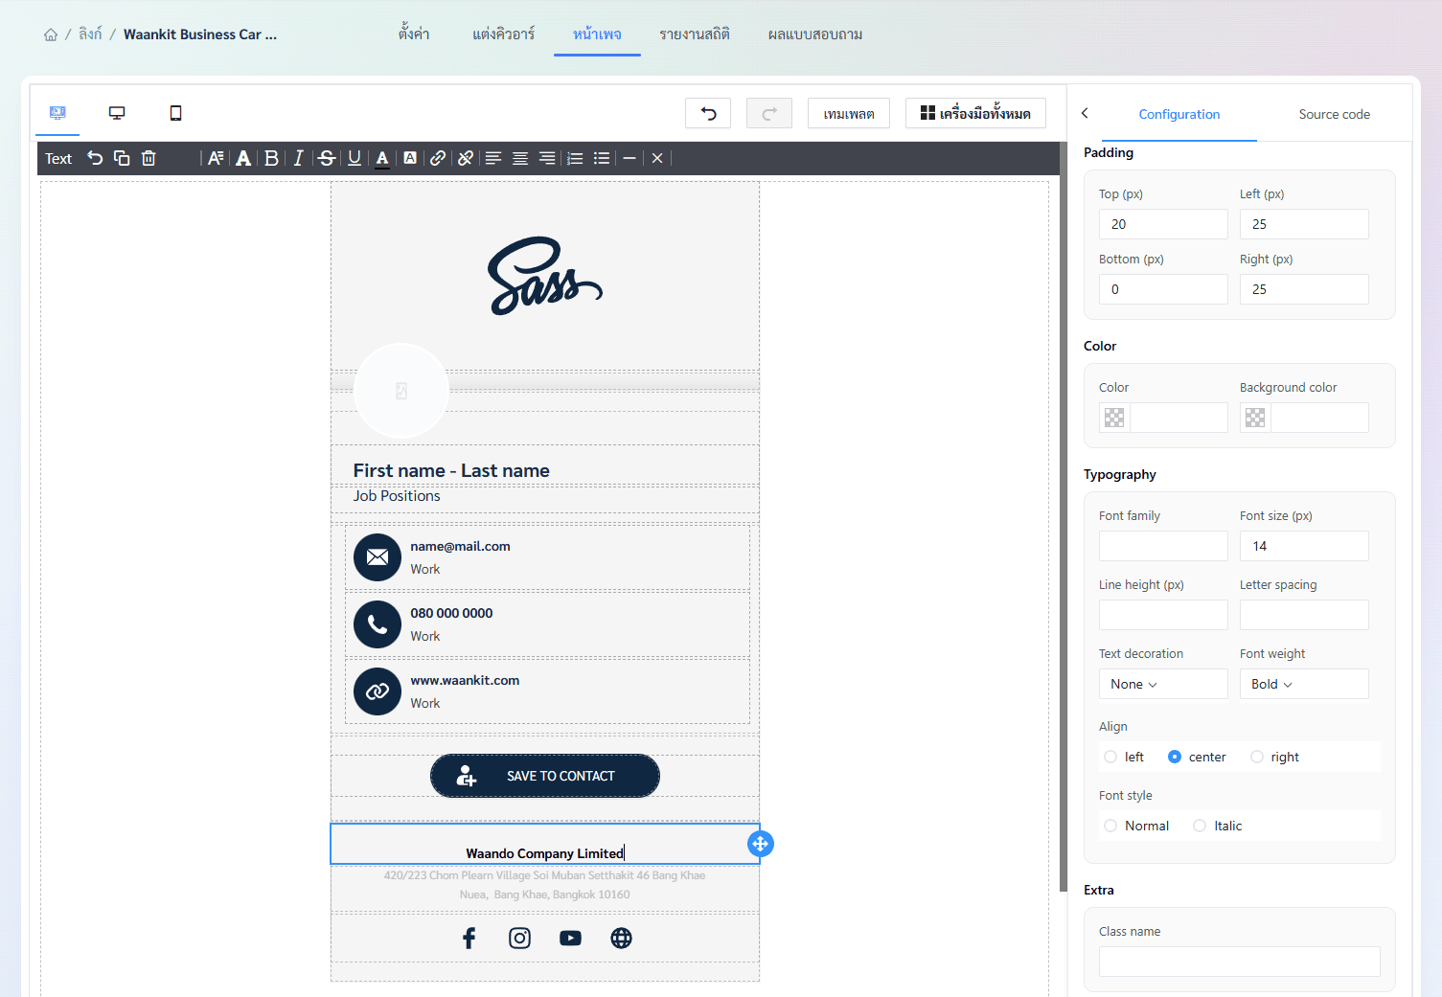This screenshot has width=1442, height=997.
Task: Insert a hyperlink
Action: click(x=438, y=158)
